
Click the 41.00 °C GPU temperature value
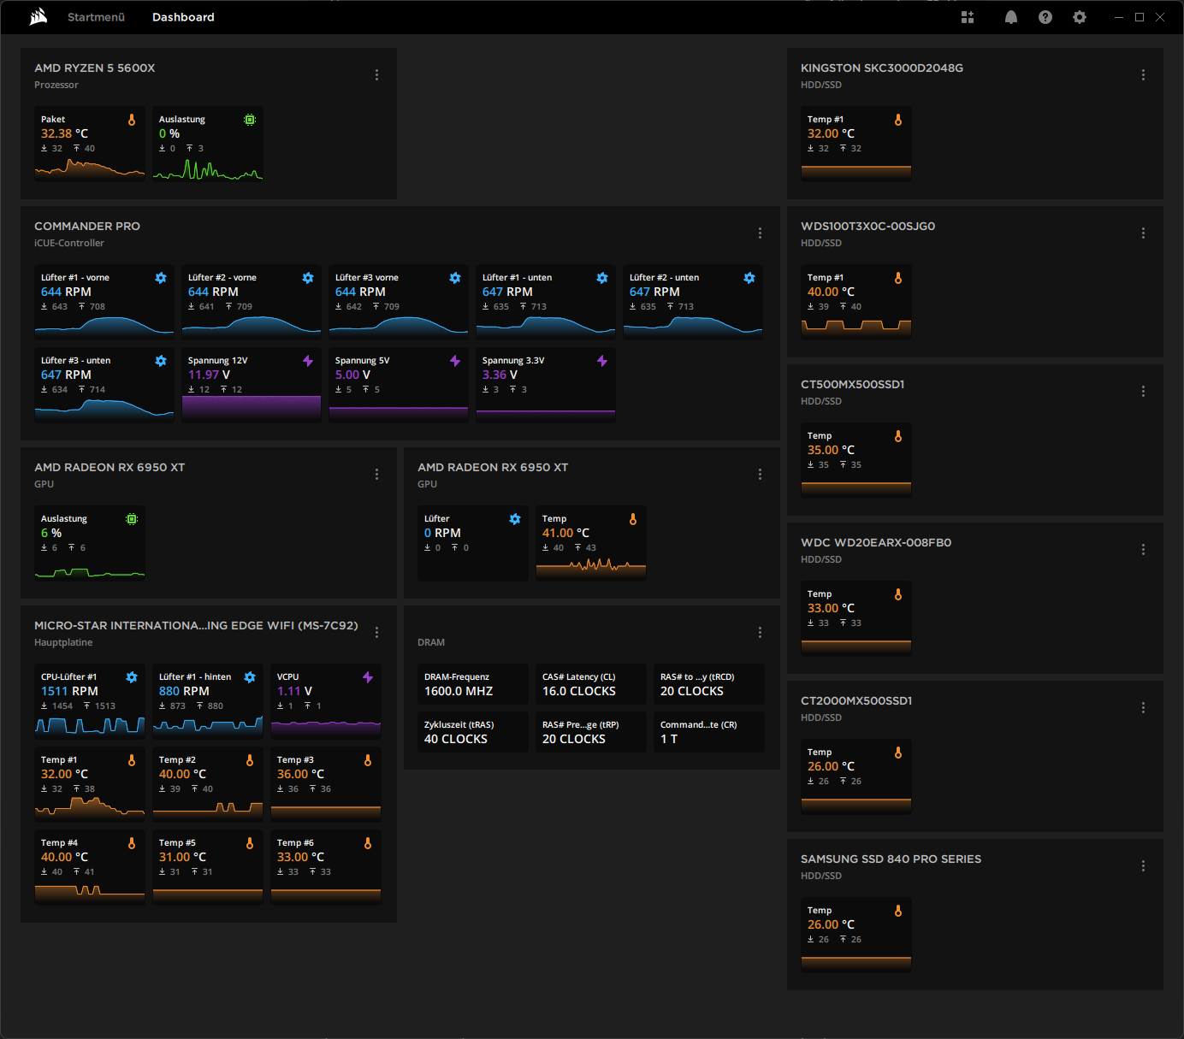click(x=565, y=533)
